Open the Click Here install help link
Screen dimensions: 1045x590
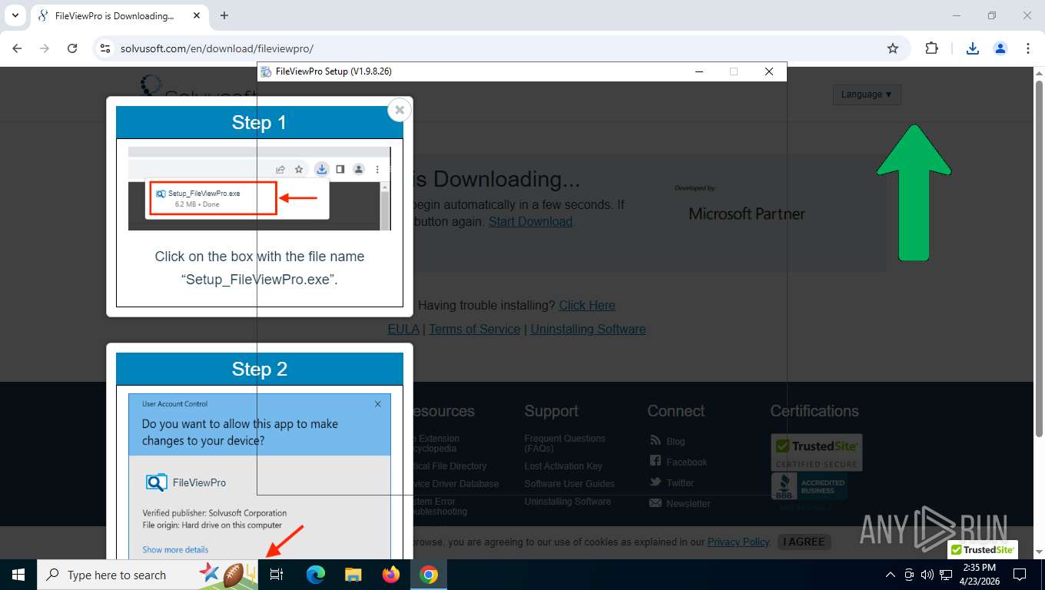click(587, 305)
